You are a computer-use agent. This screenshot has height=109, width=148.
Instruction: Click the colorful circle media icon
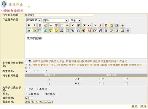pyautogui.click(x=84, y=31)
